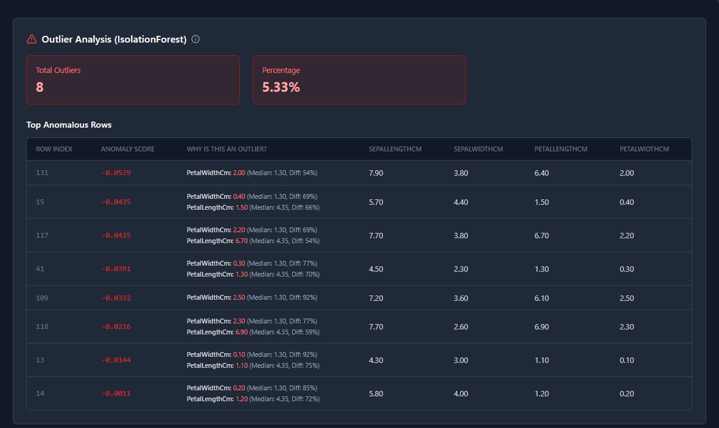The image size is (719, 428).
Task: Click the Top Anomalous Rows heading
Action: click(x=69, y=125)
